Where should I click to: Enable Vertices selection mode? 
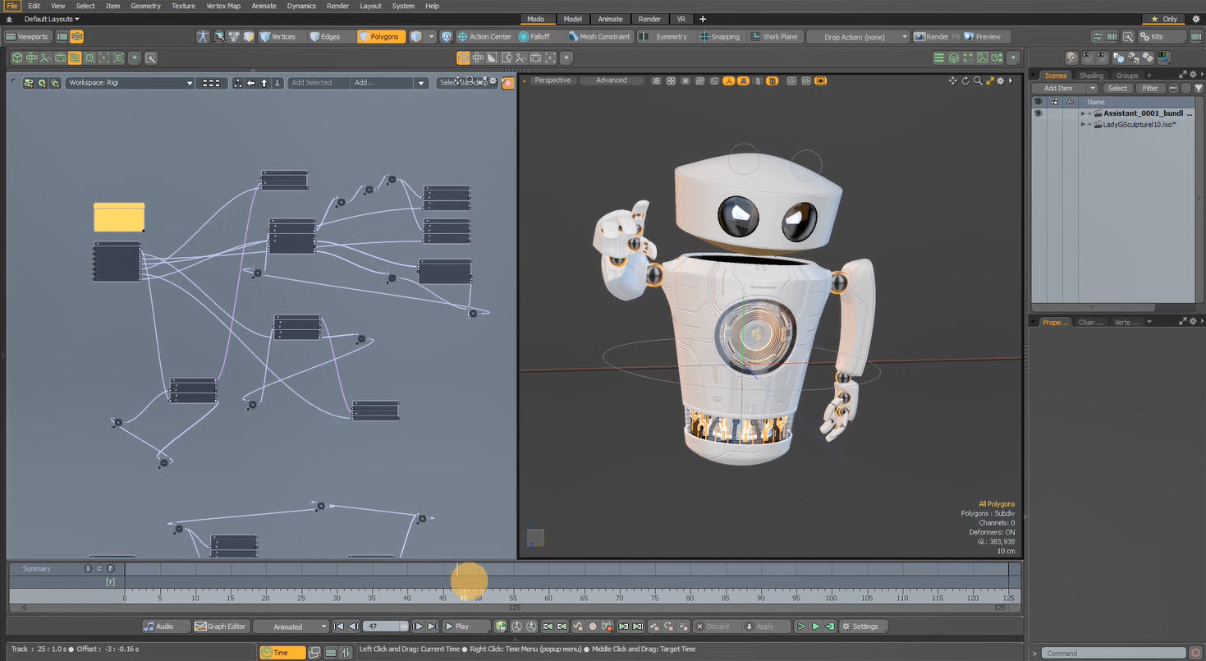tap(277, 37)
